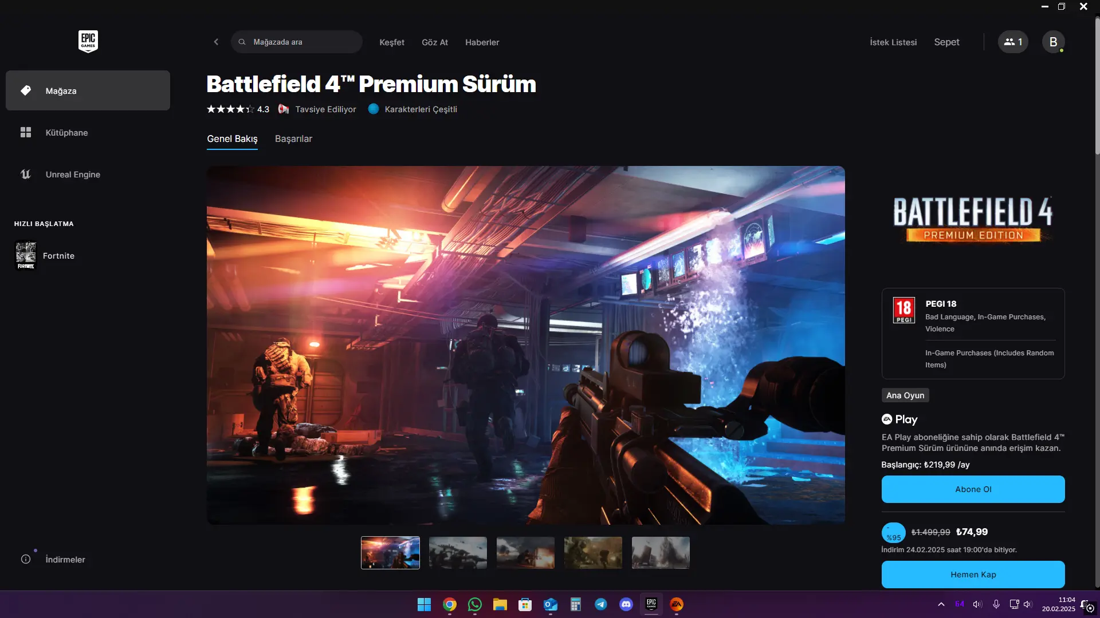Click the Kütüphane grid icon
This screenshot has width=1100, height=618.
coord(26,132)
